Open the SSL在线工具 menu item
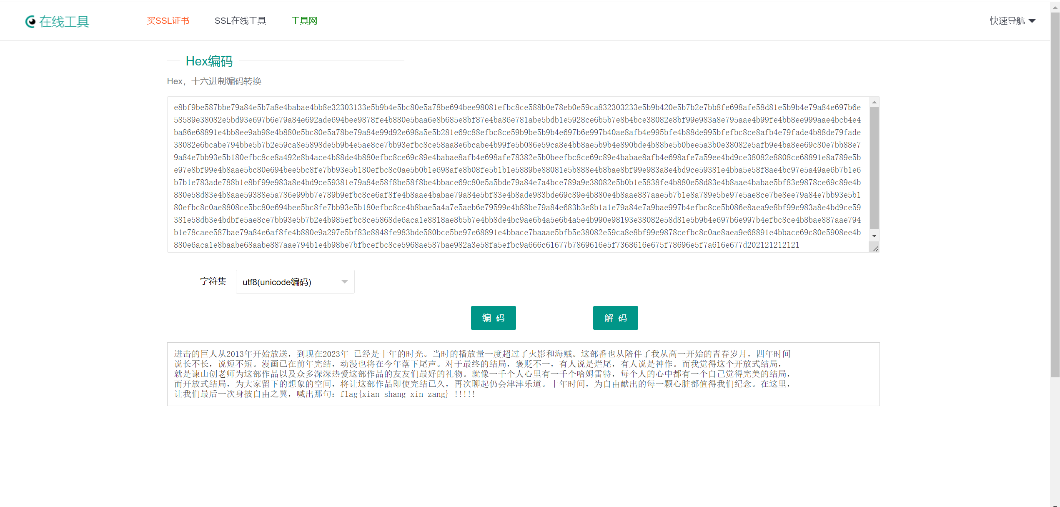 point(240,21)
